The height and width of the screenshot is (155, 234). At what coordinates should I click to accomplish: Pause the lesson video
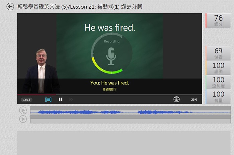click(61, 99)
